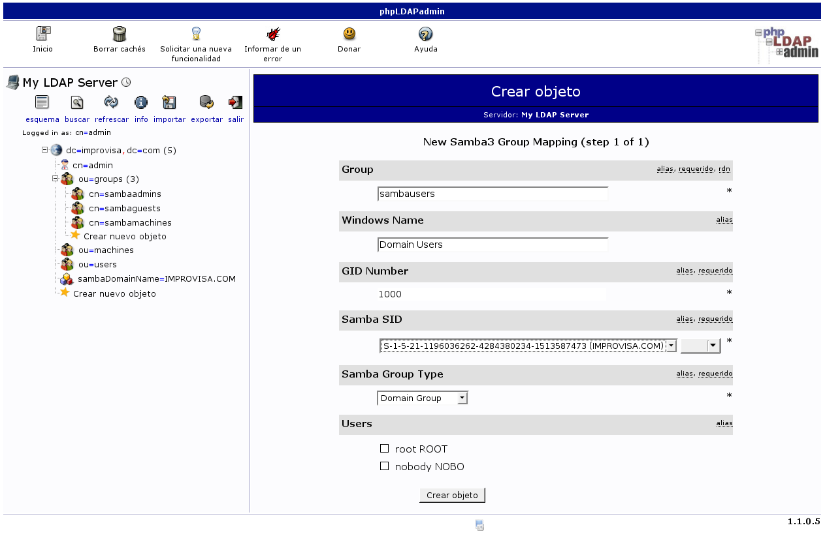825x536 pixels.
Task: Collapse the ou=groups tree node
Action: coord(56,178)
